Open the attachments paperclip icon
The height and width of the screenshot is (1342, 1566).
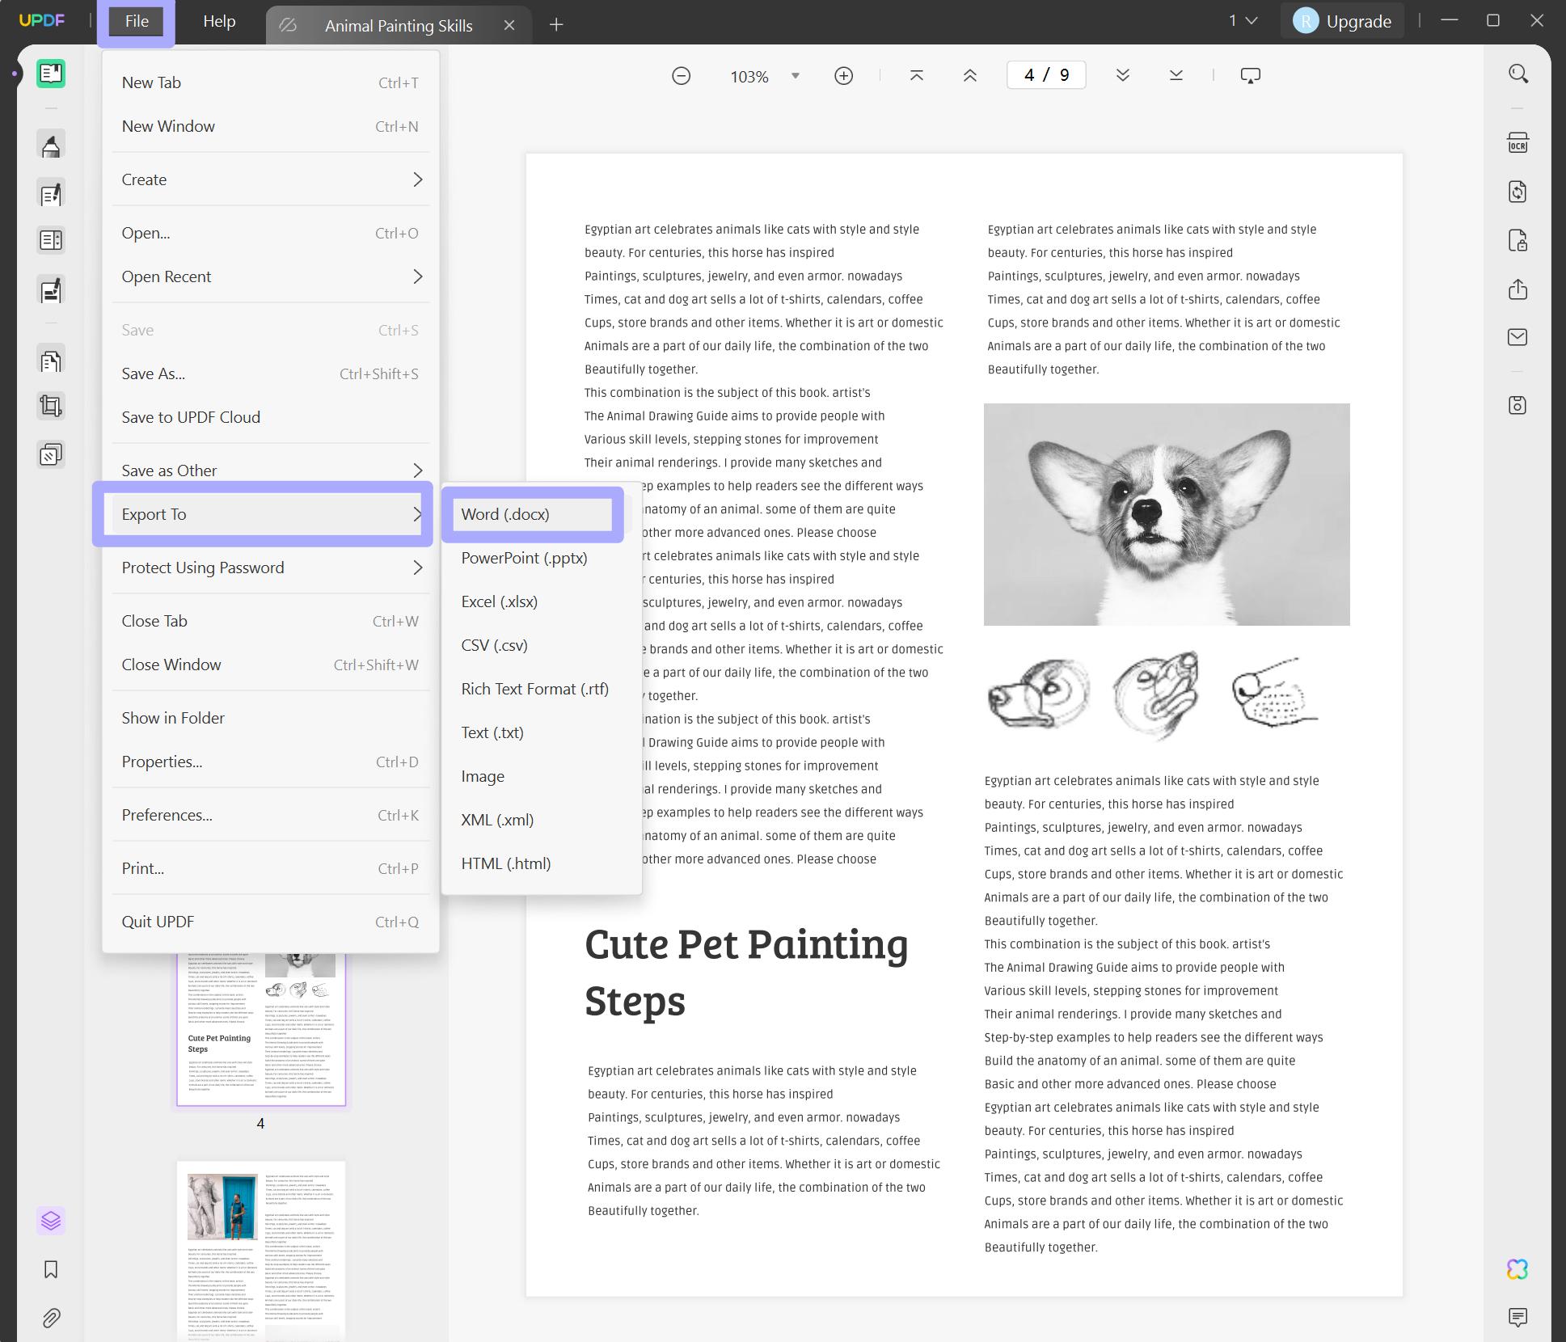pos(51,1318)
